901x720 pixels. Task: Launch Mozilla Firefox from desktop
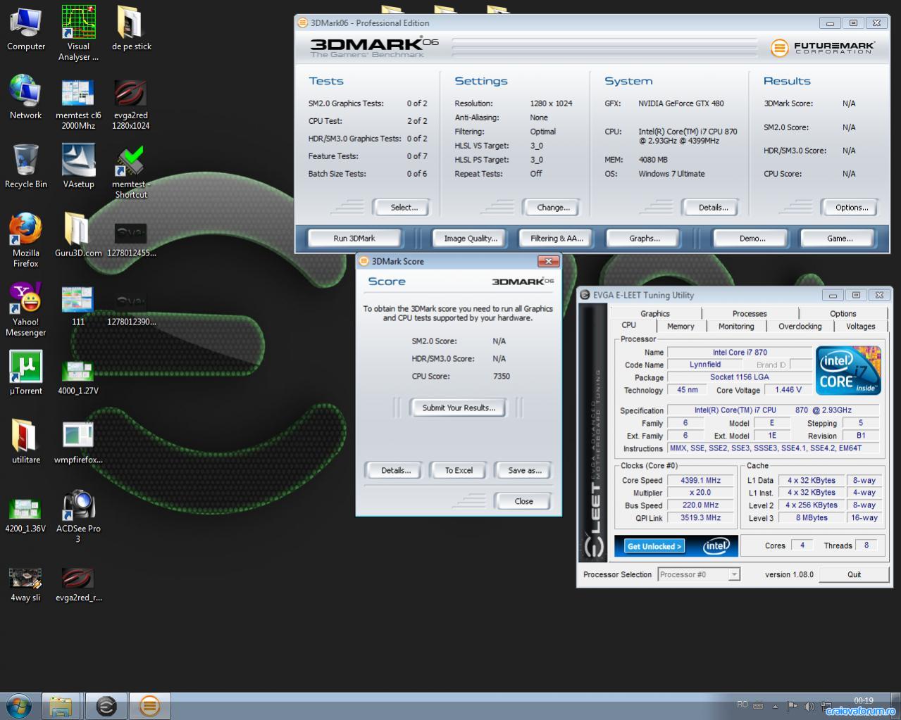click(x=26, y=240)
